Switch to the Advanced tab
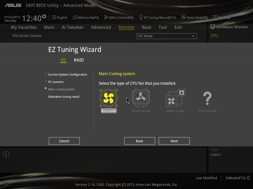253x189 pixels. click(101, 27)
